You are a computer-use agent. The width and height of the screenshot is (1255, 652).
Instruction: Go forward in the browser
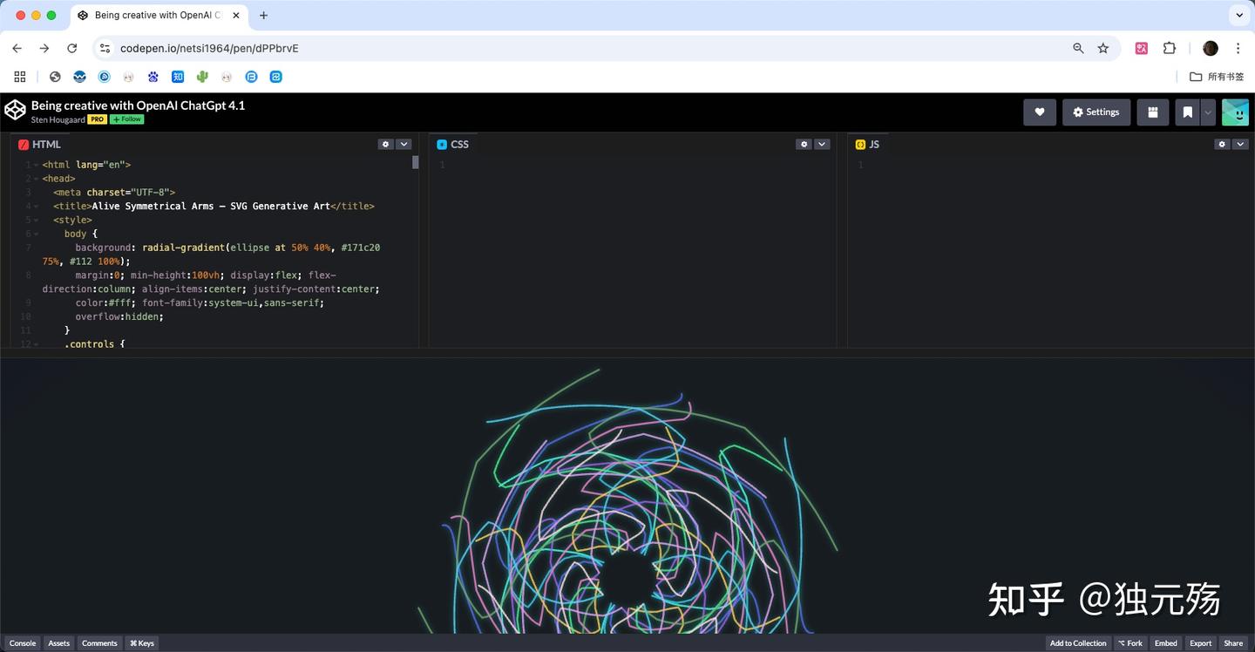click(44, 49)
